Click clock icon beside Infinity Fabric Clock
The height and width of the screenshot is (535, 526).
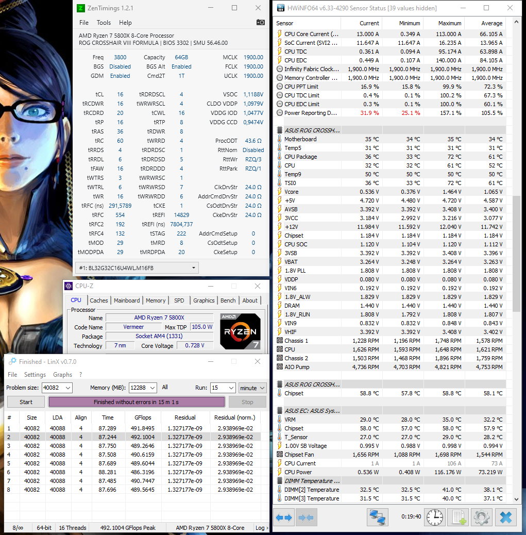(x=279, y=69)
